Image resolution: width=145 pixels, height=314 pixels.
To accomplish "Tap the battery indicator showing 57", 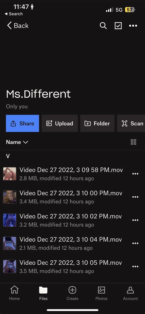I will click(130, 9).
